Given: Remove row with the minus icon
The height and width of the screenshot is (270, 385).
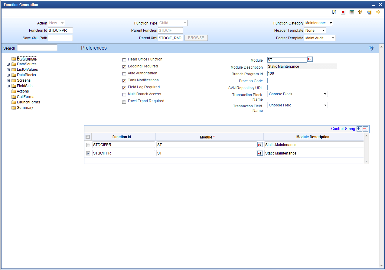Looking at the screenshot, I should coord(365,129).
